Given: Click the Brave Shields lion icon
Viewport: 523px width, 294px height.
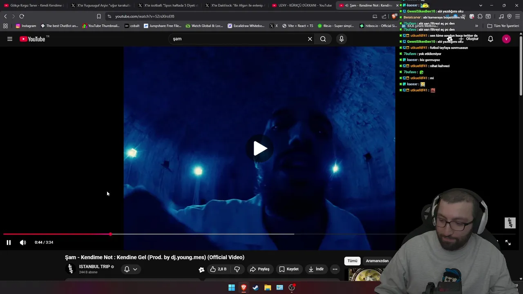Looking at the screenshot, I should (394, 16).
